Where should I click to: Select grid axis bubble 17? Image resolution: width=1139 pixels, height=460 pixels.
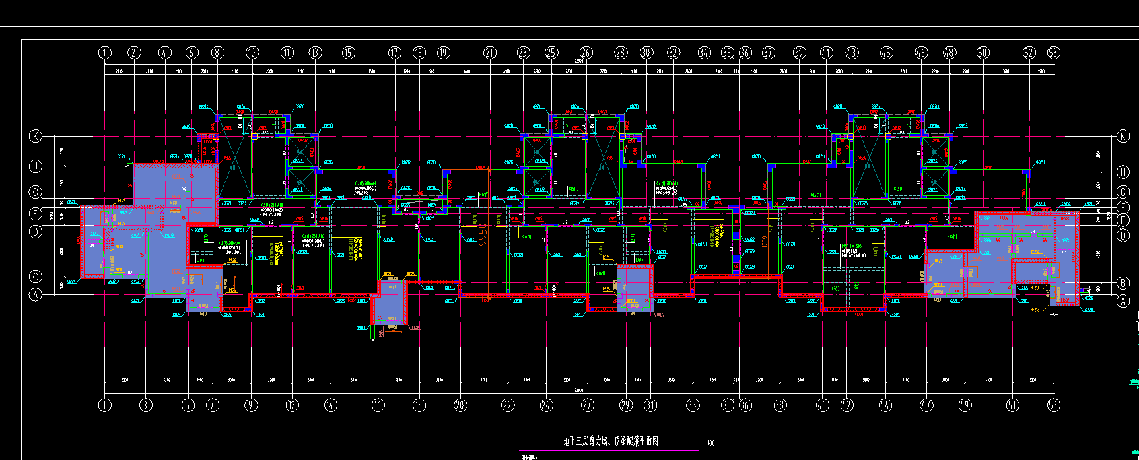coord(395,53)
